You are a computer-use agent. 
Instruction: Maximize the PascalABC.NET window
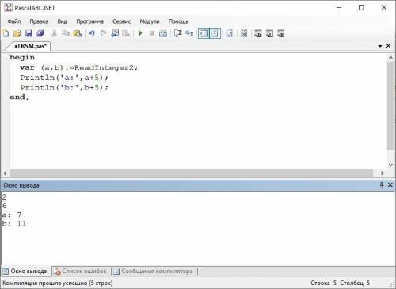(361, 8)
